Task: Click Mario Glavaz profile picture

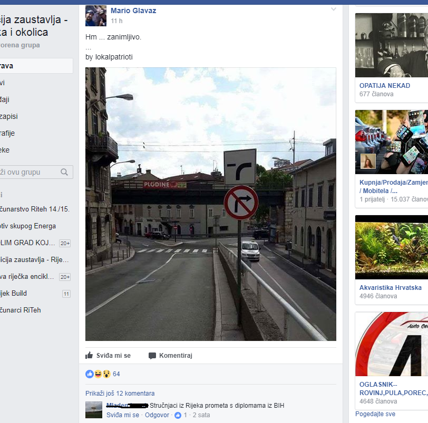Action: tap(96, 16)
